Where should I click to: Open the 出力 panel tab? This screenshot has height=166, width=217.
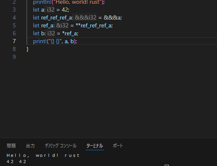[30, 146]
